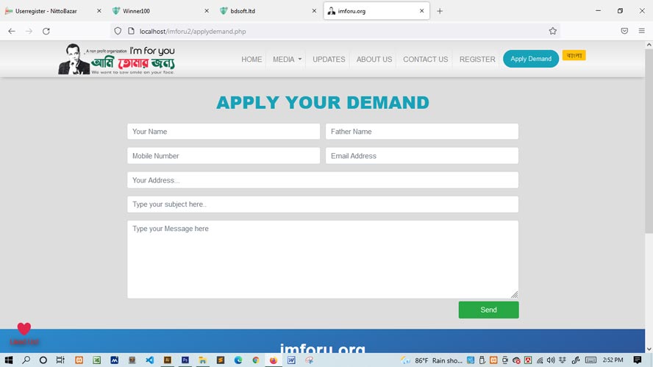Open the ABOUT US menu item
This screenshot has height=367, width=653.
pos(374,59)
